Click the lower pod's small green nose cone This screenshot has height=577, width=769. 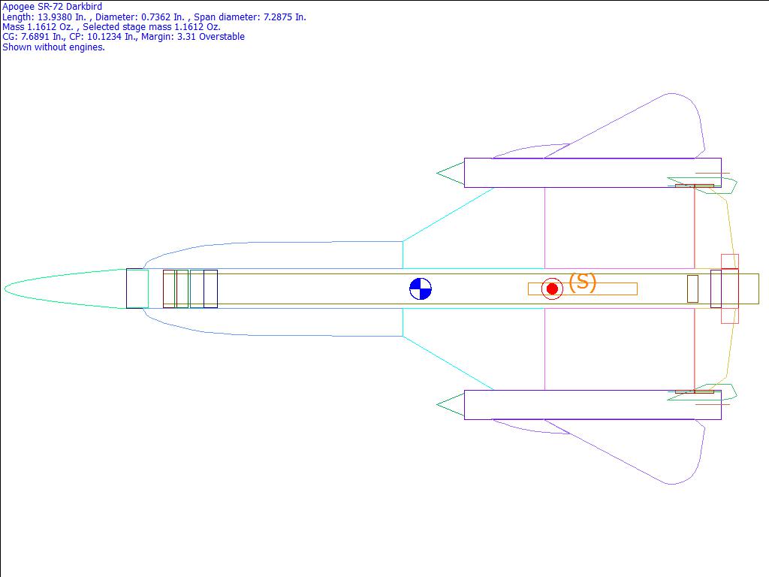click(x=451, y=405)
